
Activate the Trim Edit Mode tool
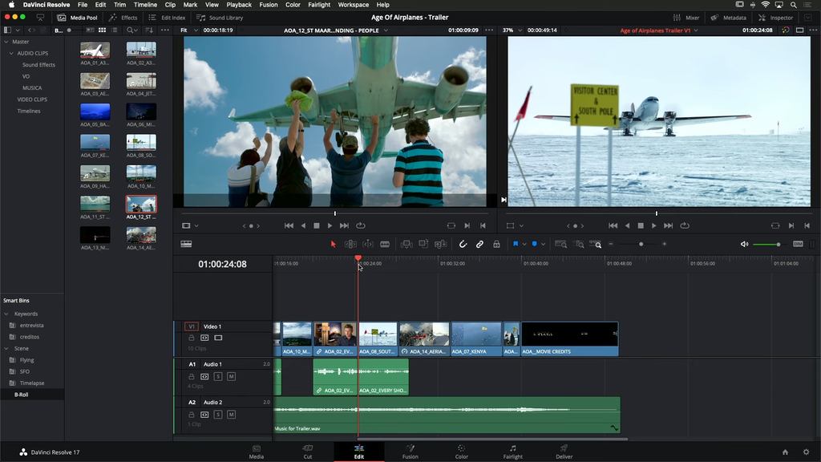pos(350,244)
